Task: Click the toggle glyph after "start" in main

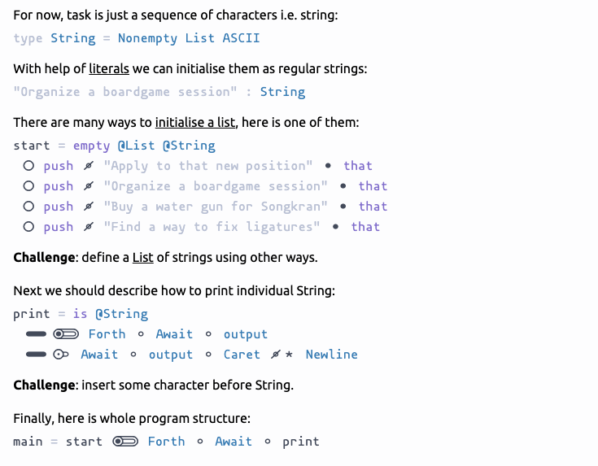Action: click(x=125, y=442)
